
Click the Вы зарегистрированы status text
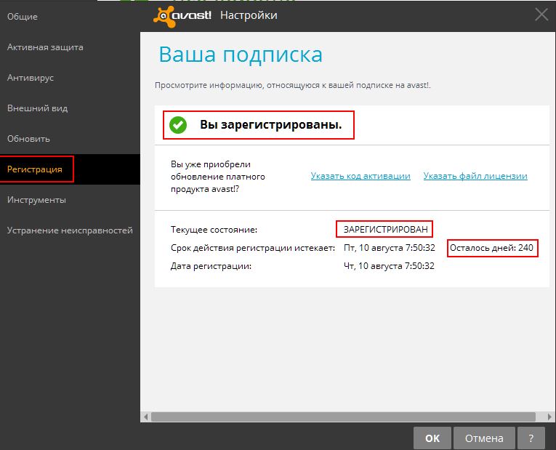271,124
